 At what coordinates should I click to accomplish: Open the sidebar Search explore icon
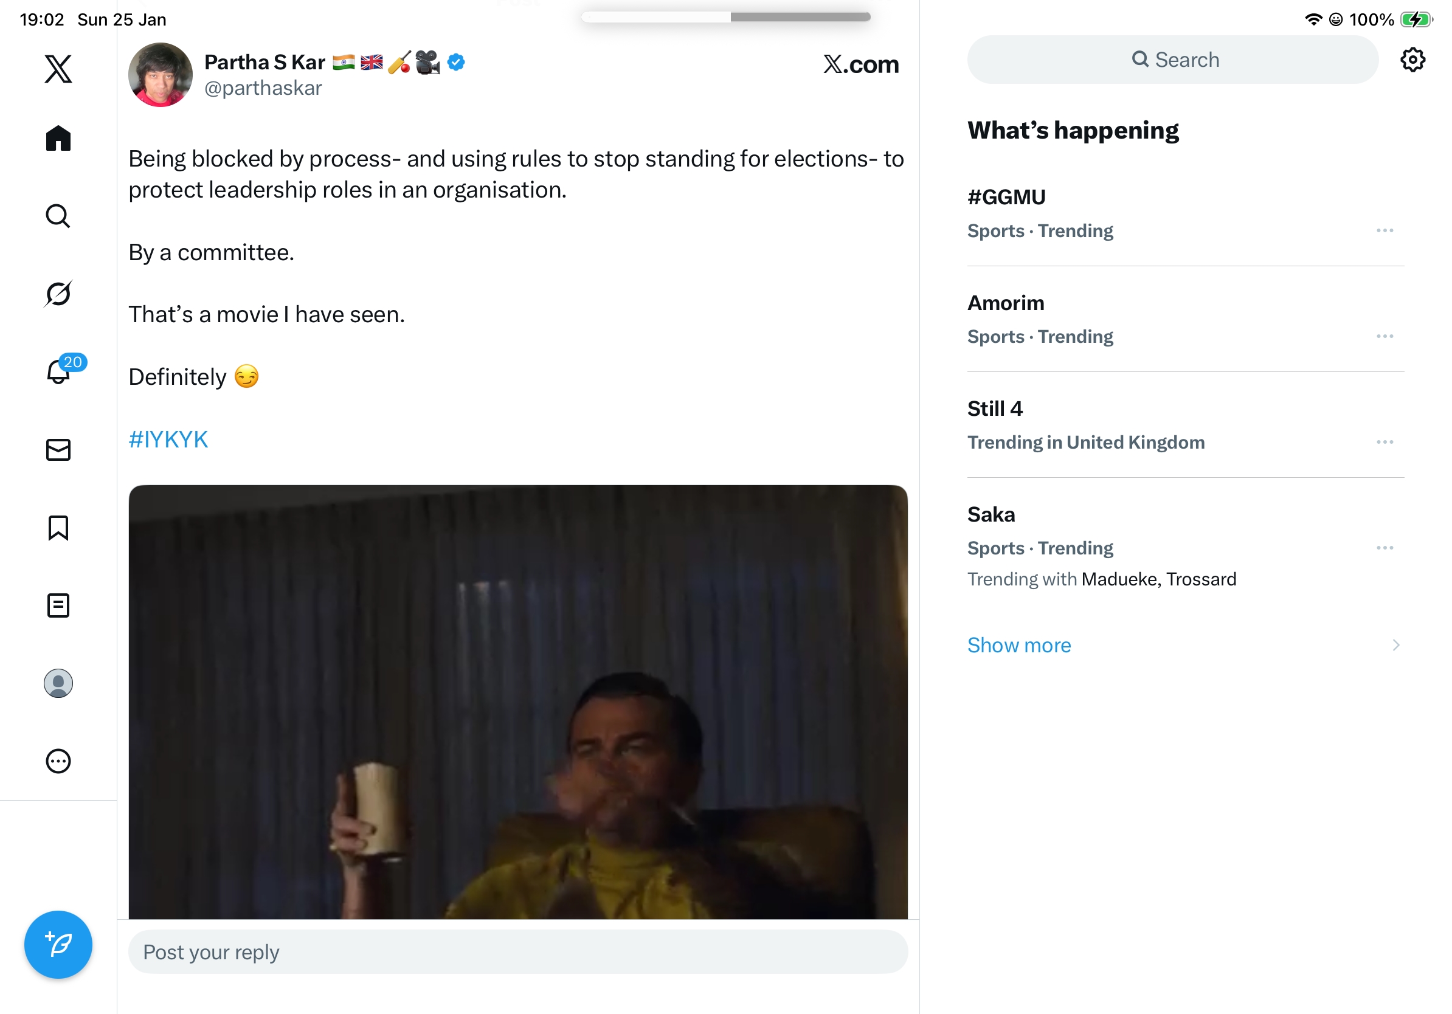pyautogui.click(x=58, y=216)
